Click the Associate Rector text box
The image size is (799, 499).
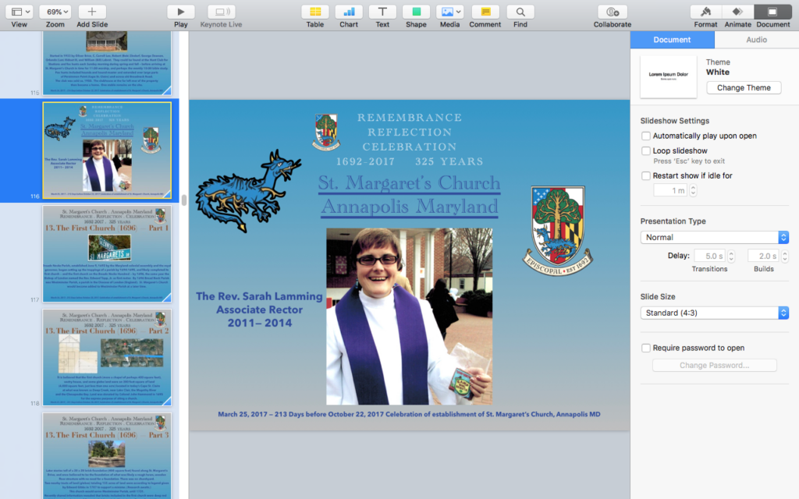pyautogui.click(x=259, y=310)
